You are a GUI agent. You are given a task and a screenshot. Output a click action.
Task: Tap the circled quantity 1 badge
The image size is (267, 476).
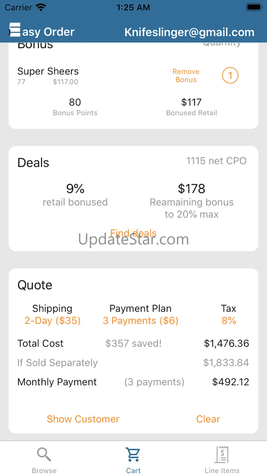point(230,76)
